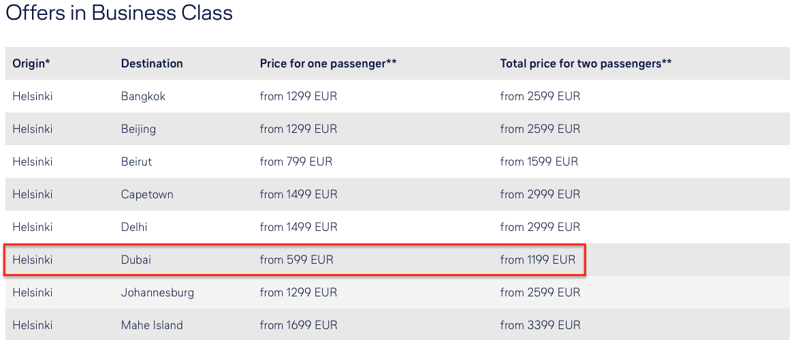The height and width of the screenshot is (340, 796).
Task: Click Helsinki origin in the Dubai row
Action: (x=32, y=260)
